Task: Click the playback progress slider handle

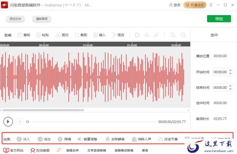Action: pyautogui.click(x=28, y=122)
